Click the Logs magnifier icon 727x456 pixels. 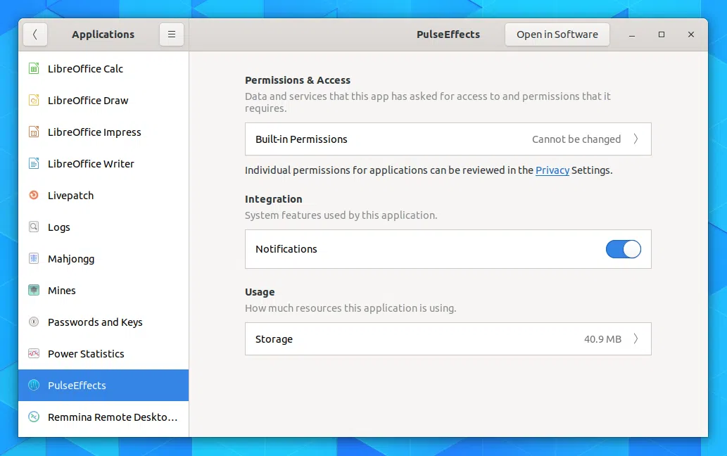point(34,227)
